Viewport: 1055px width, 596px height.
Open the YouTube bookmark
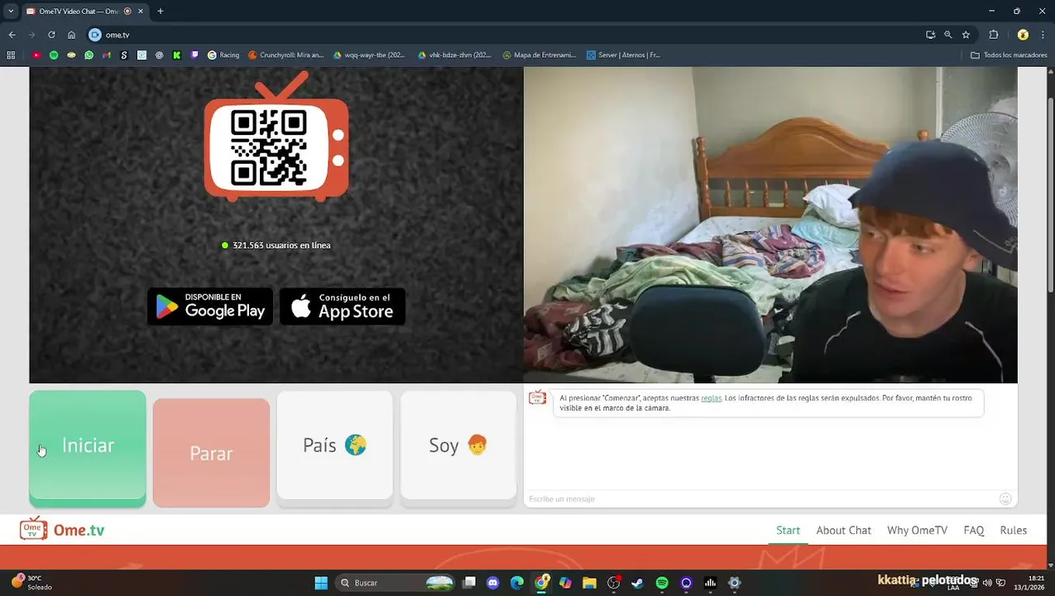(36, 55)
